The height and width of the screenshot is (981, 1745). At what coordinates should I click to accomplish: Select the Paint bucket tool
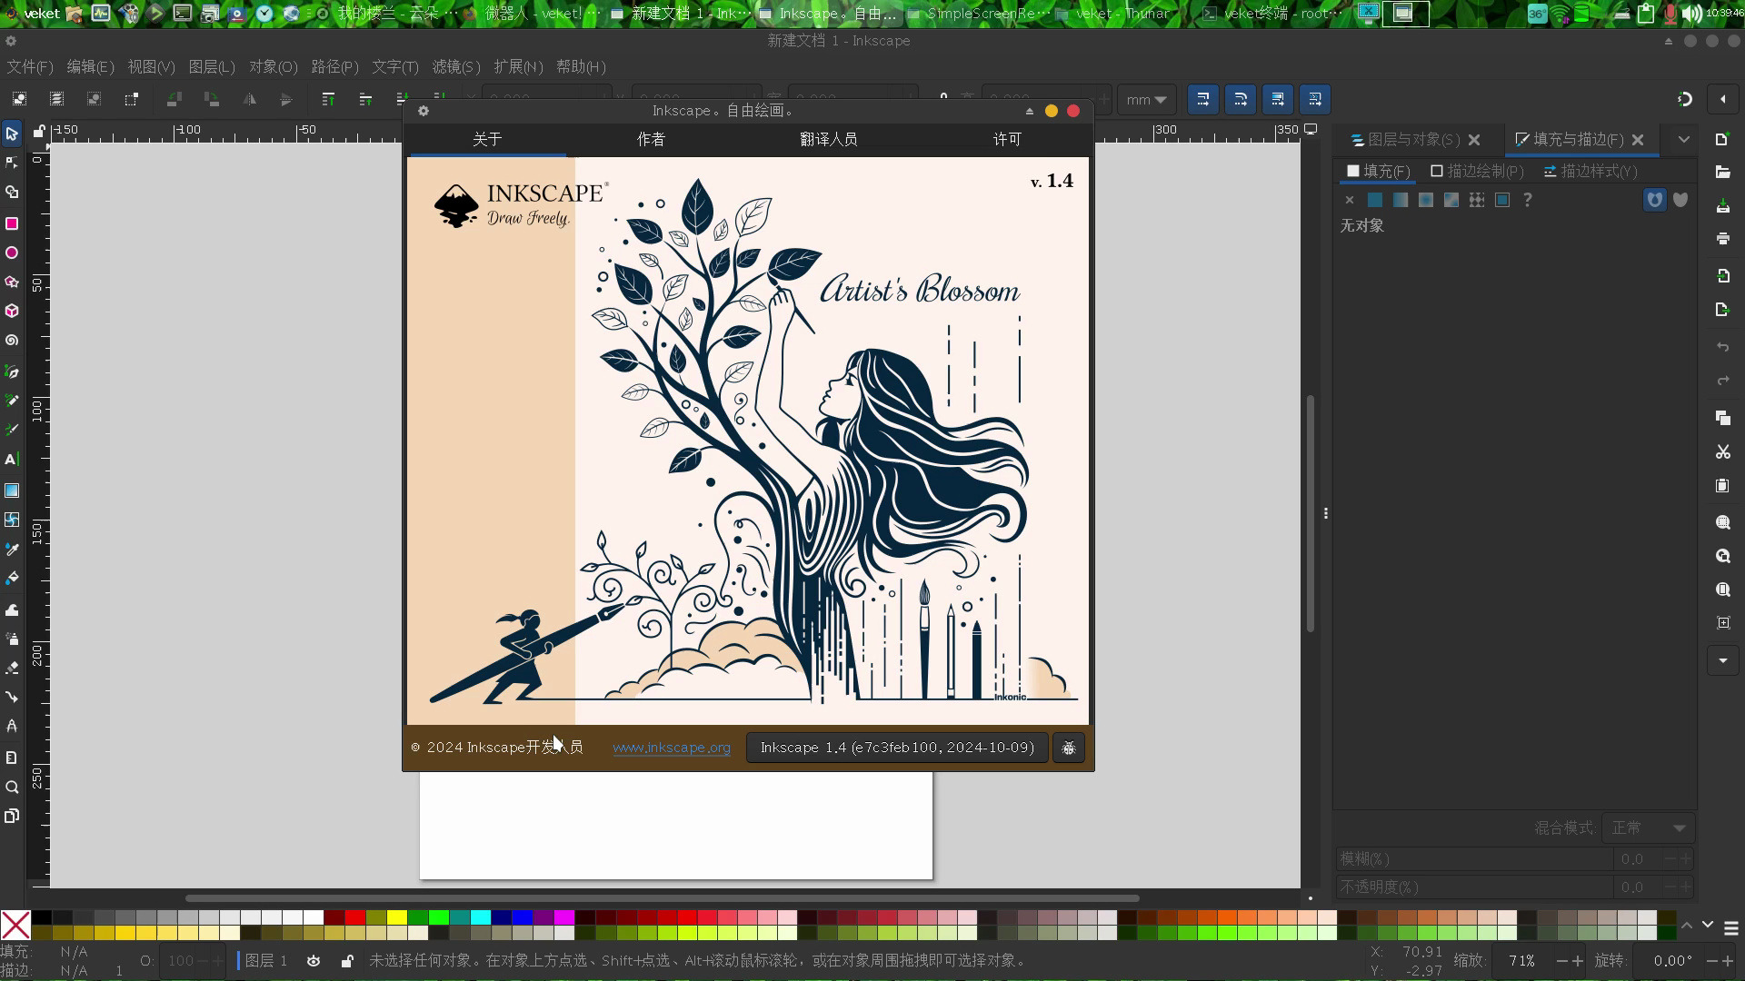[12, 579]
